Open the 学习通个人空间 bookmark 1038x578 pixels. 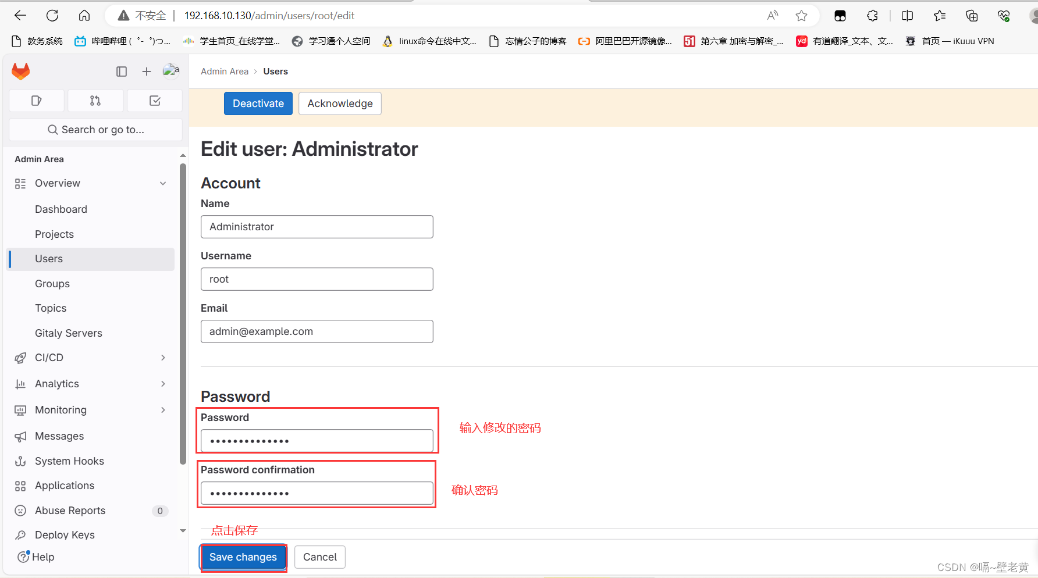(x=331, y=41)
